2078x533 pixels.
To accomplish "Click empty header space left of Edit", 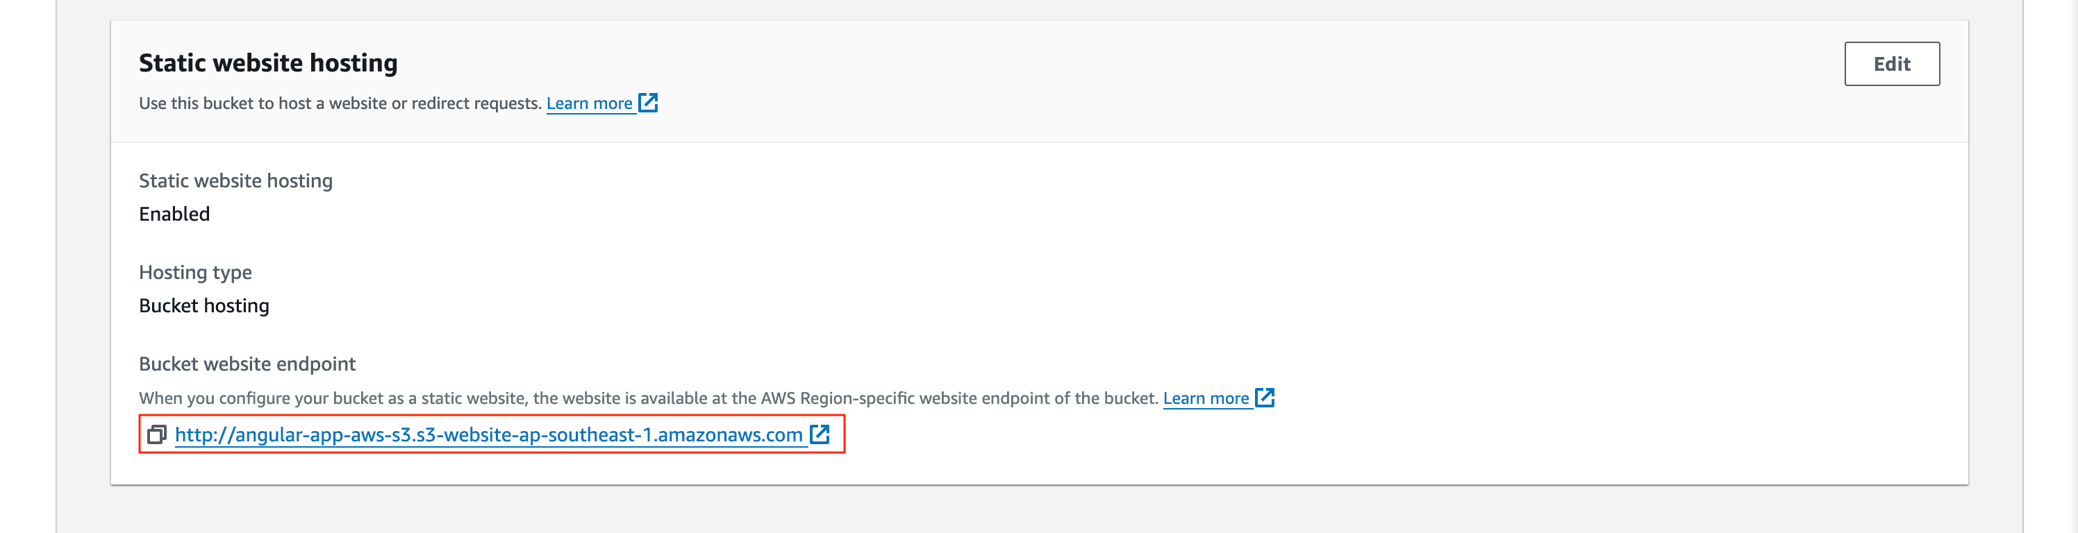I will pyautogui.click(x=1210, y=64).
